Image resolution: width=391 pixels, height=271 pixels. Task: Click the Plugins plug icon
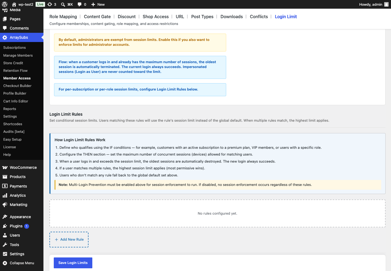coord(5,226)
